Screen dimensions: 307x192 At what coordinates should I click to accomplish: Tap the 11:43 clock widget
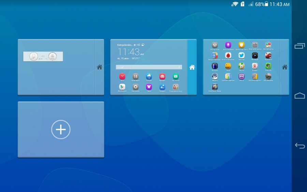130,52
